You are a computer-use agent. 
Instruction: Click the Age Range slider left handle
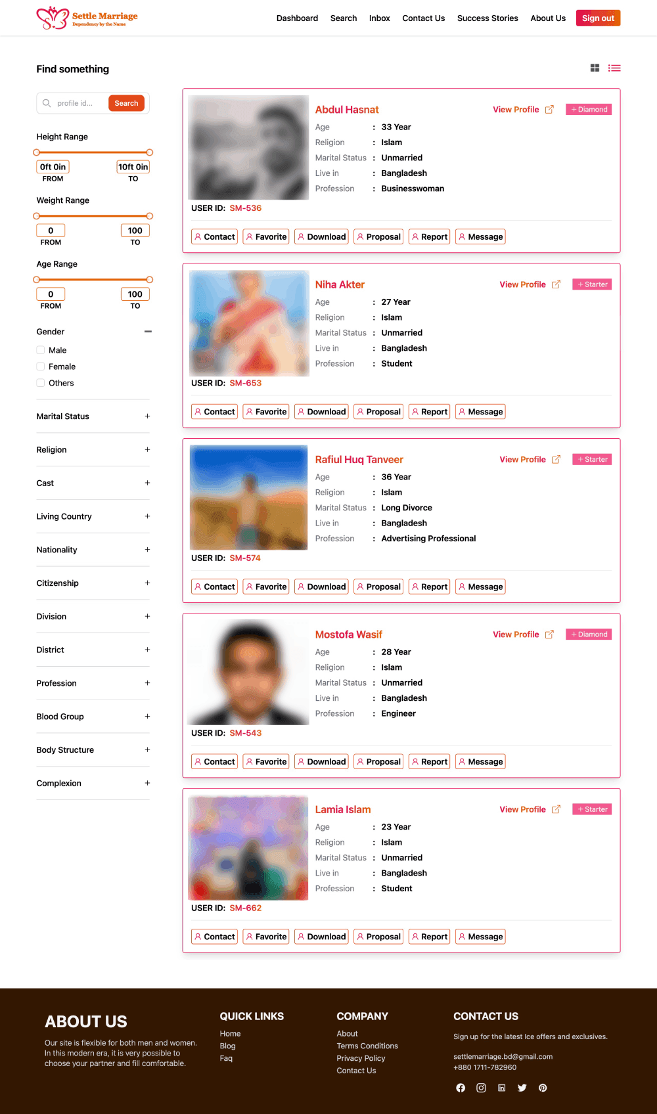pos(36,280)
